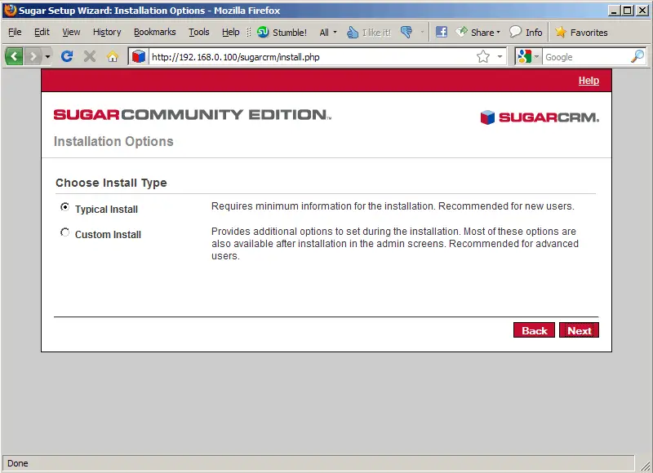
Task: Open the address bar history dropdown
Action: pyautogui.click(x=500, y=56)
